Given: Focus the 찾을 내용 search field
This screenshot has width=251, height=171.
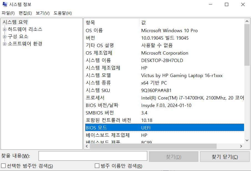Looking at the screenshot, I should (93, 156).
